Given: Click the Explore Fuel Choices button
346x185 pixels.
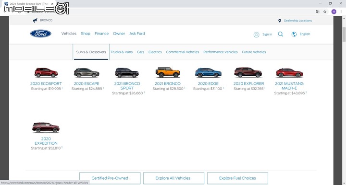Looking at the screenshot, I should coord(238,178).
